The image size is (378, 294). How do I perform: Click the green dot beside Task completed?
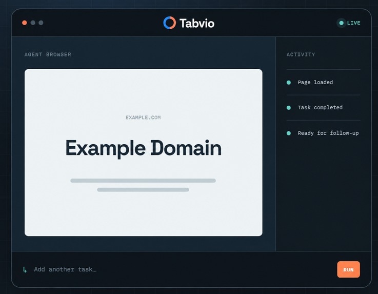289,108
